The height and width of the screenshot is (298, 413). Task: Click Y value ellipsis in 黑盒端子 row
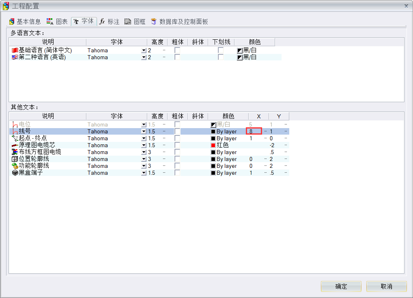(286, 173)
